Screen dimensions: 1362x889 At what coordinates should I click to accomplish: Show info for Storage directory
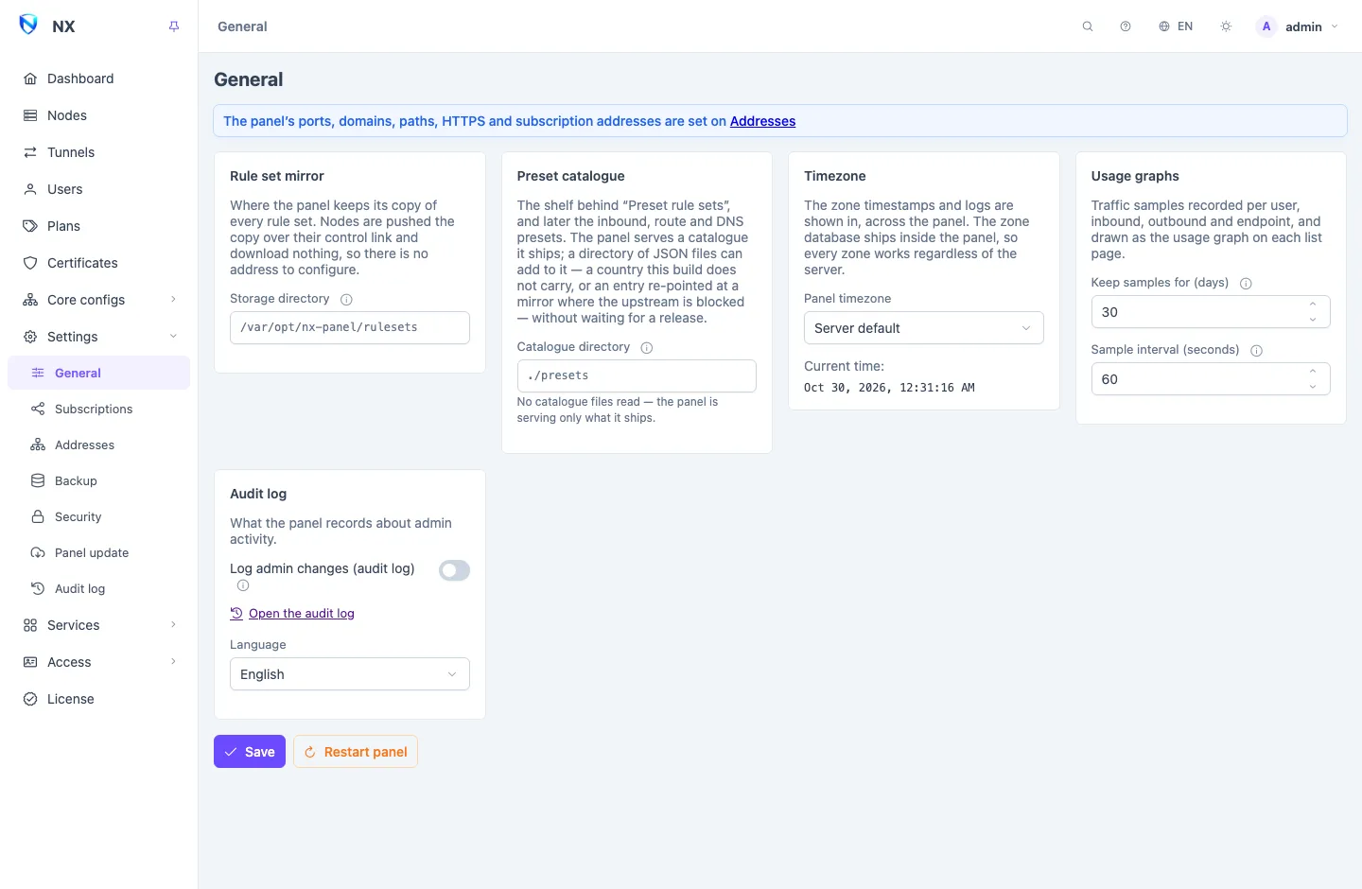click(346, 300)
